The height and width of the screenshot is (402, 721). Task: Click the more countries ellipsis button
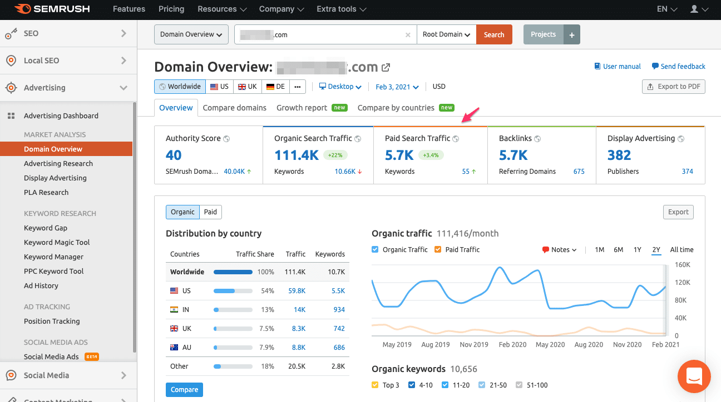298,87
